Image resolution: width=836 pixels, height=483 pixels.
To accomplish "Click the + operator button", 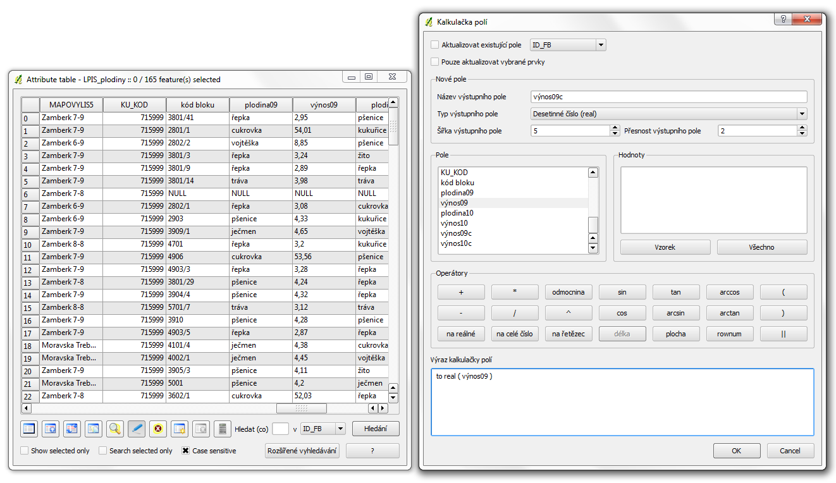I will [461, 292].
